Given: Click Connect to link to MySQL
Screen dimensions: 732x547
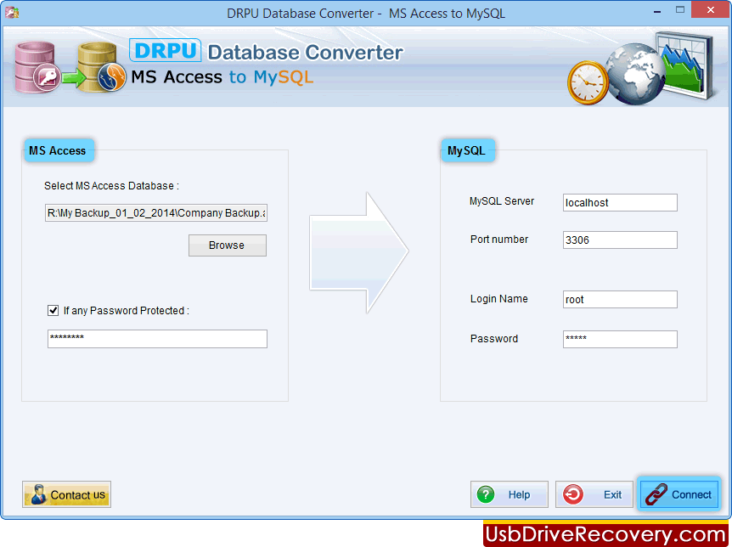Looking at the screenshot, I should click(679, 494).
